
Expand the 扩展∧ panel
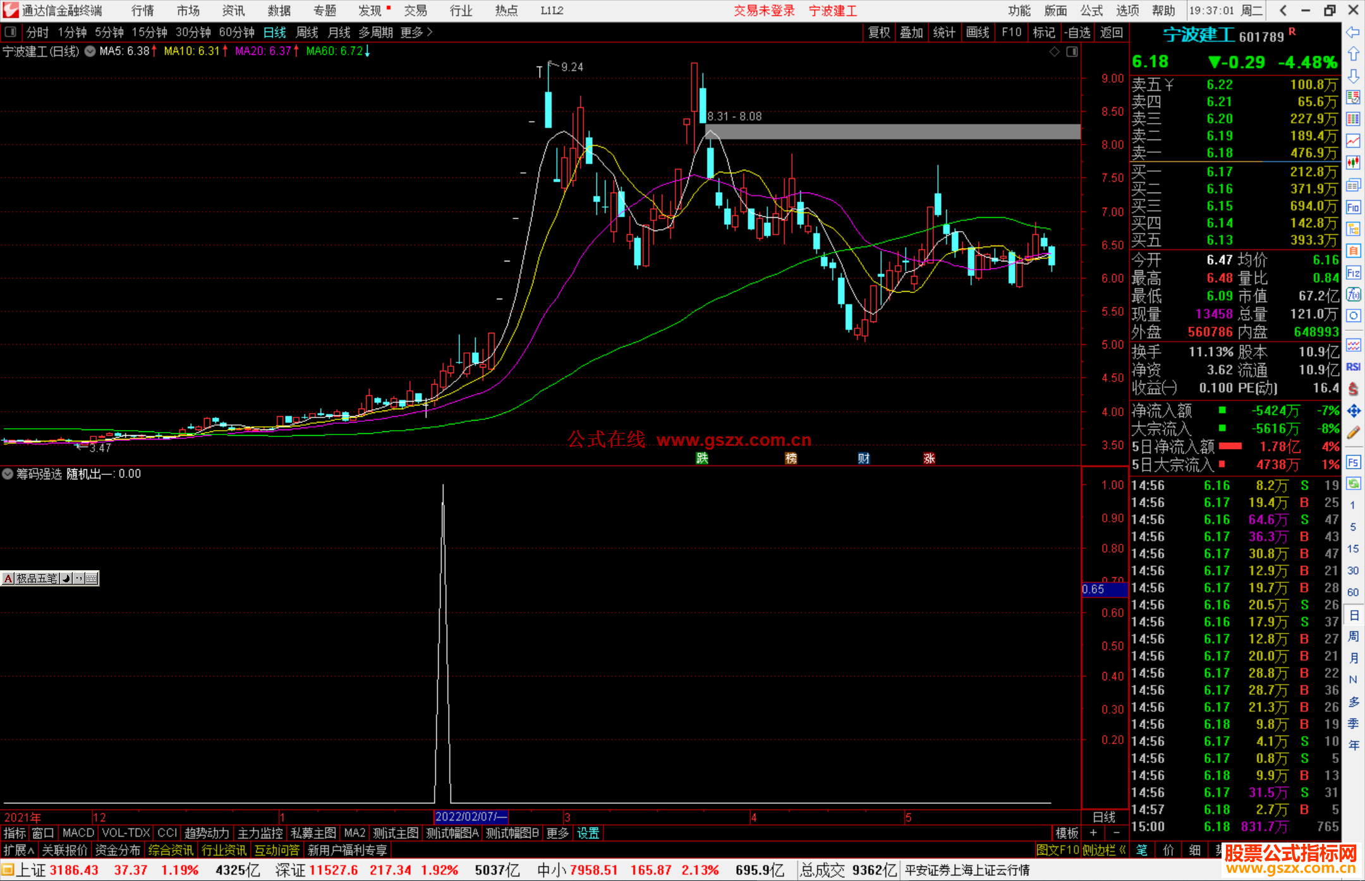19,850
